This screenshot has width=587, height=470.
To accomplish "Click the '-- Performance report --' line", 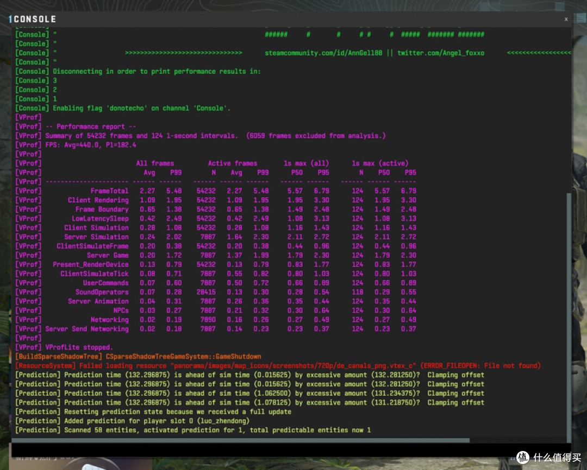I will [x=76, y=126].
